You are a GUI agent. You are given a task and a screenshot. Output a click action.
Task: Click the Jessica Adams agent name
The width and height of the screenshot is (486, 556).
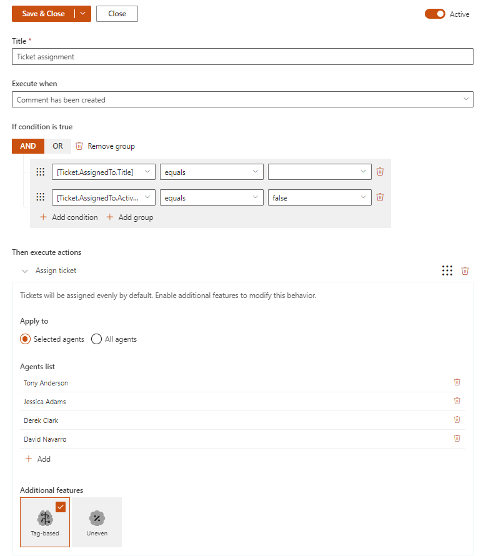[x=45, y=402]
